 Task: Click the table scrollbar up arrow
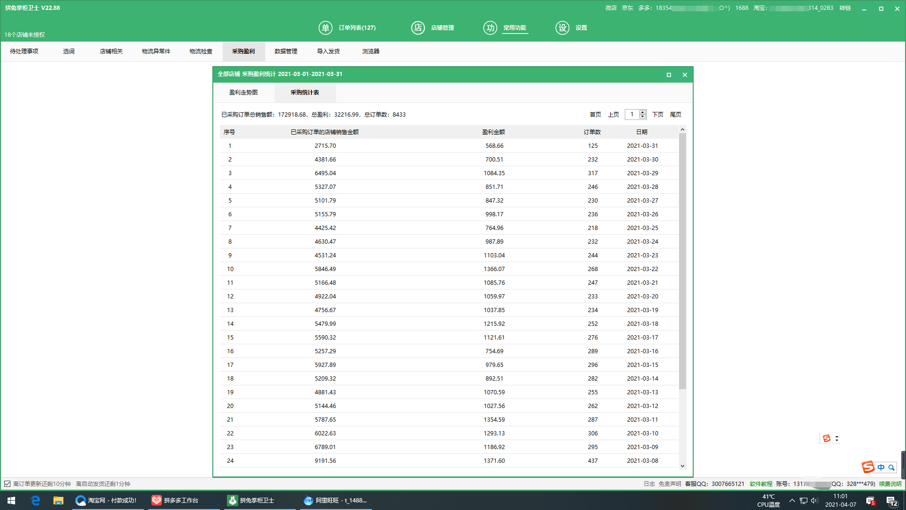click(x=682, y=129)
